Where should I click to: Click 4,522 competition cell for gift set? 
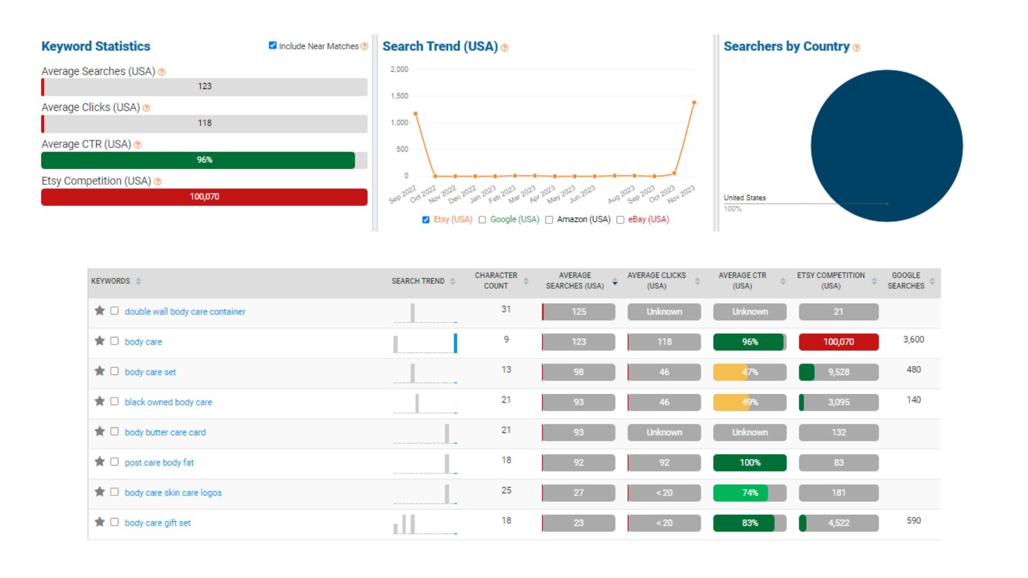click(x=838, y=523)
